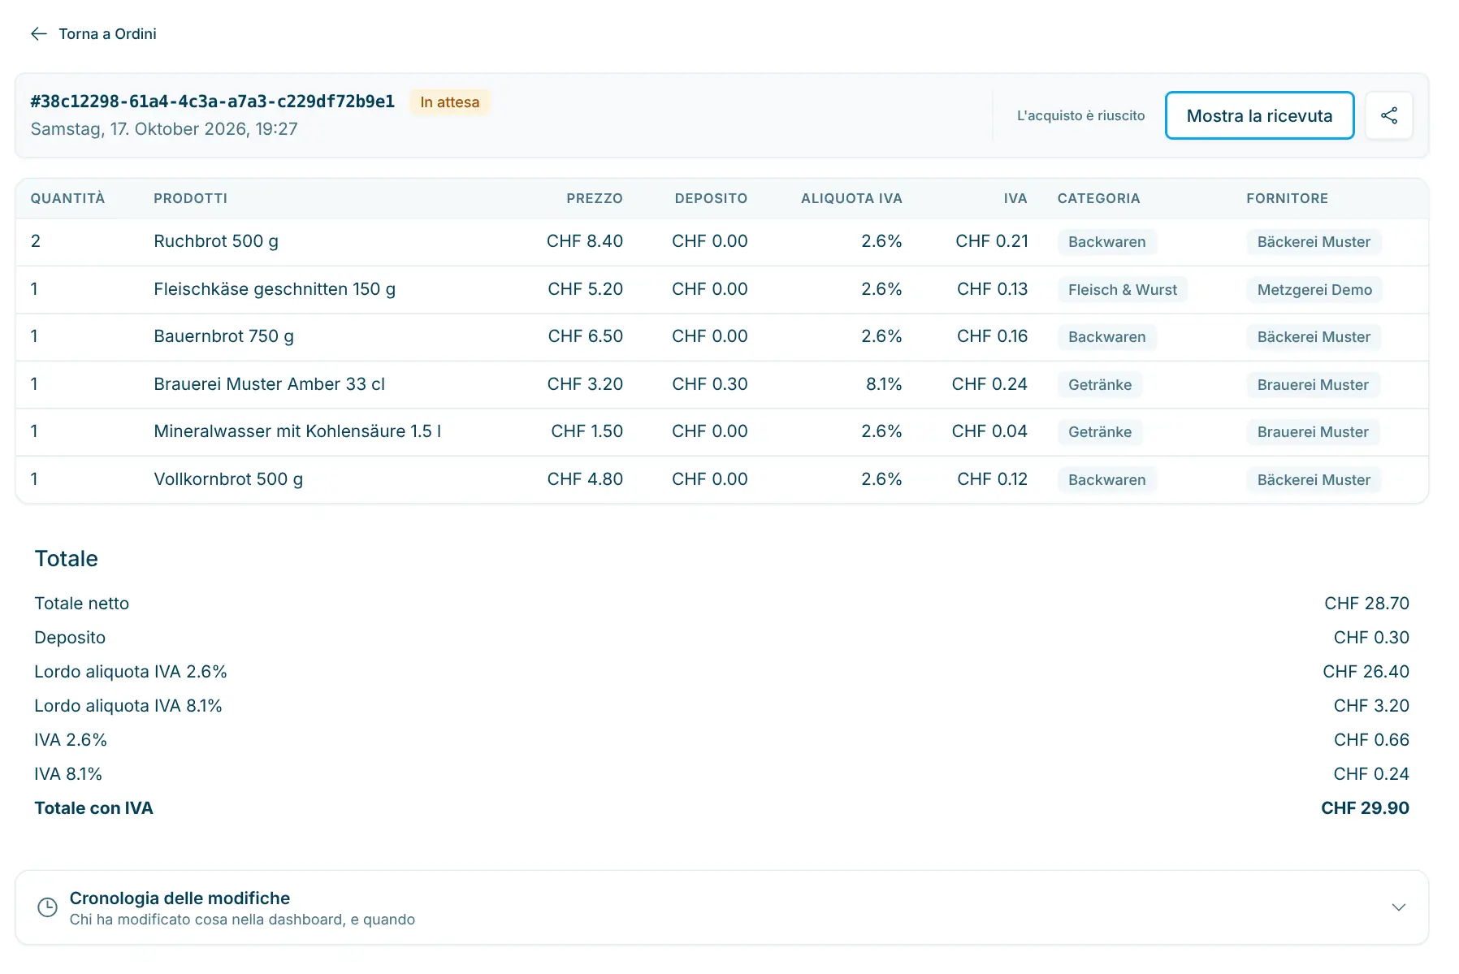Click Getränke tag in Mineralwasser row

(1100, 432)
